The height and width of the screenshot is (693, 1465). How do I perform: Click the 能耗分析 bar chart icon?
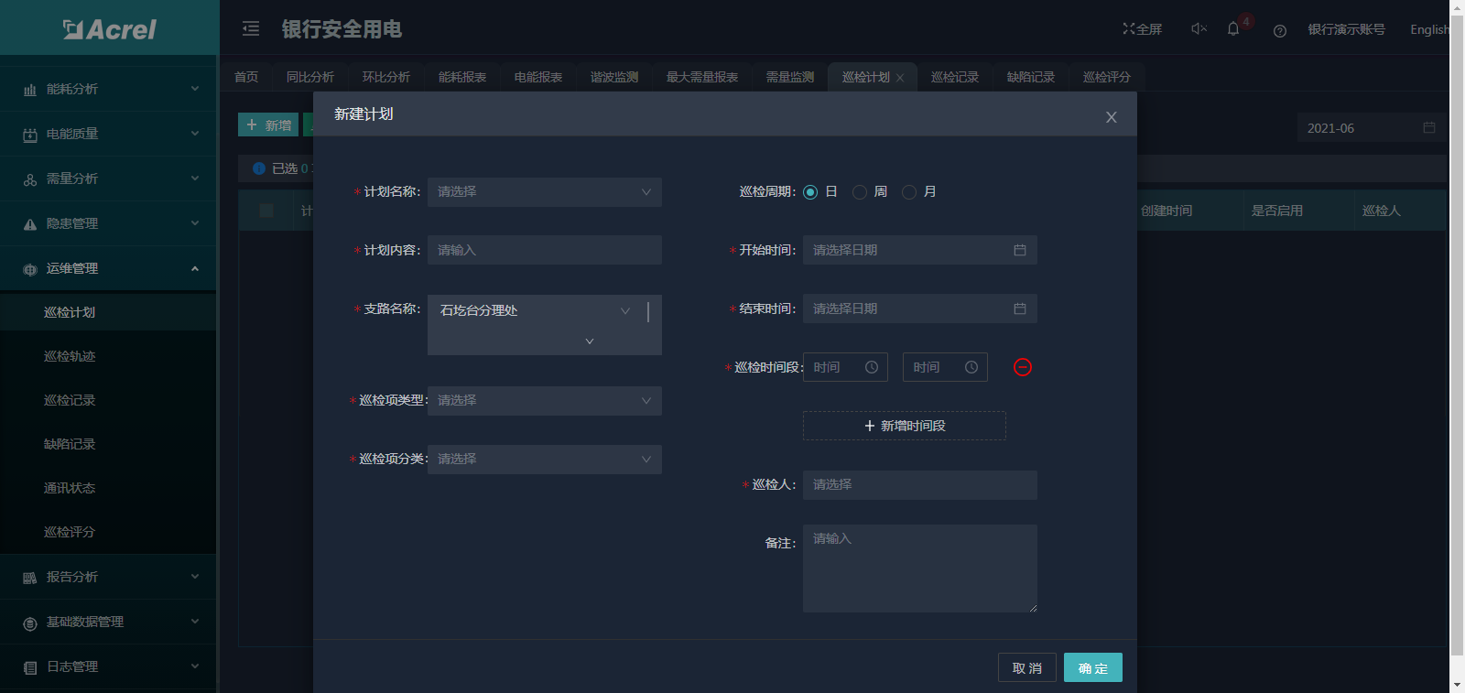(x=30, y=90)
